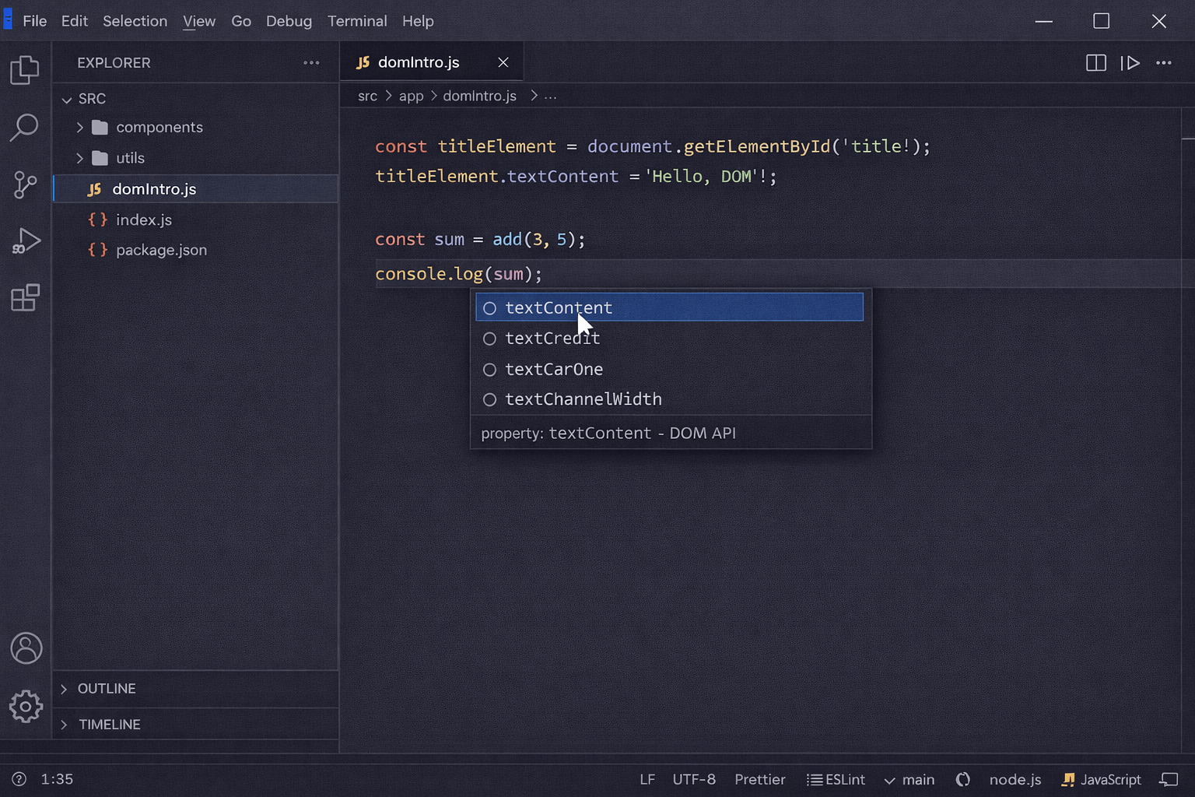Expand the OUTLINE section
The image size is (1195, 797).
click(x=64, y=689)
